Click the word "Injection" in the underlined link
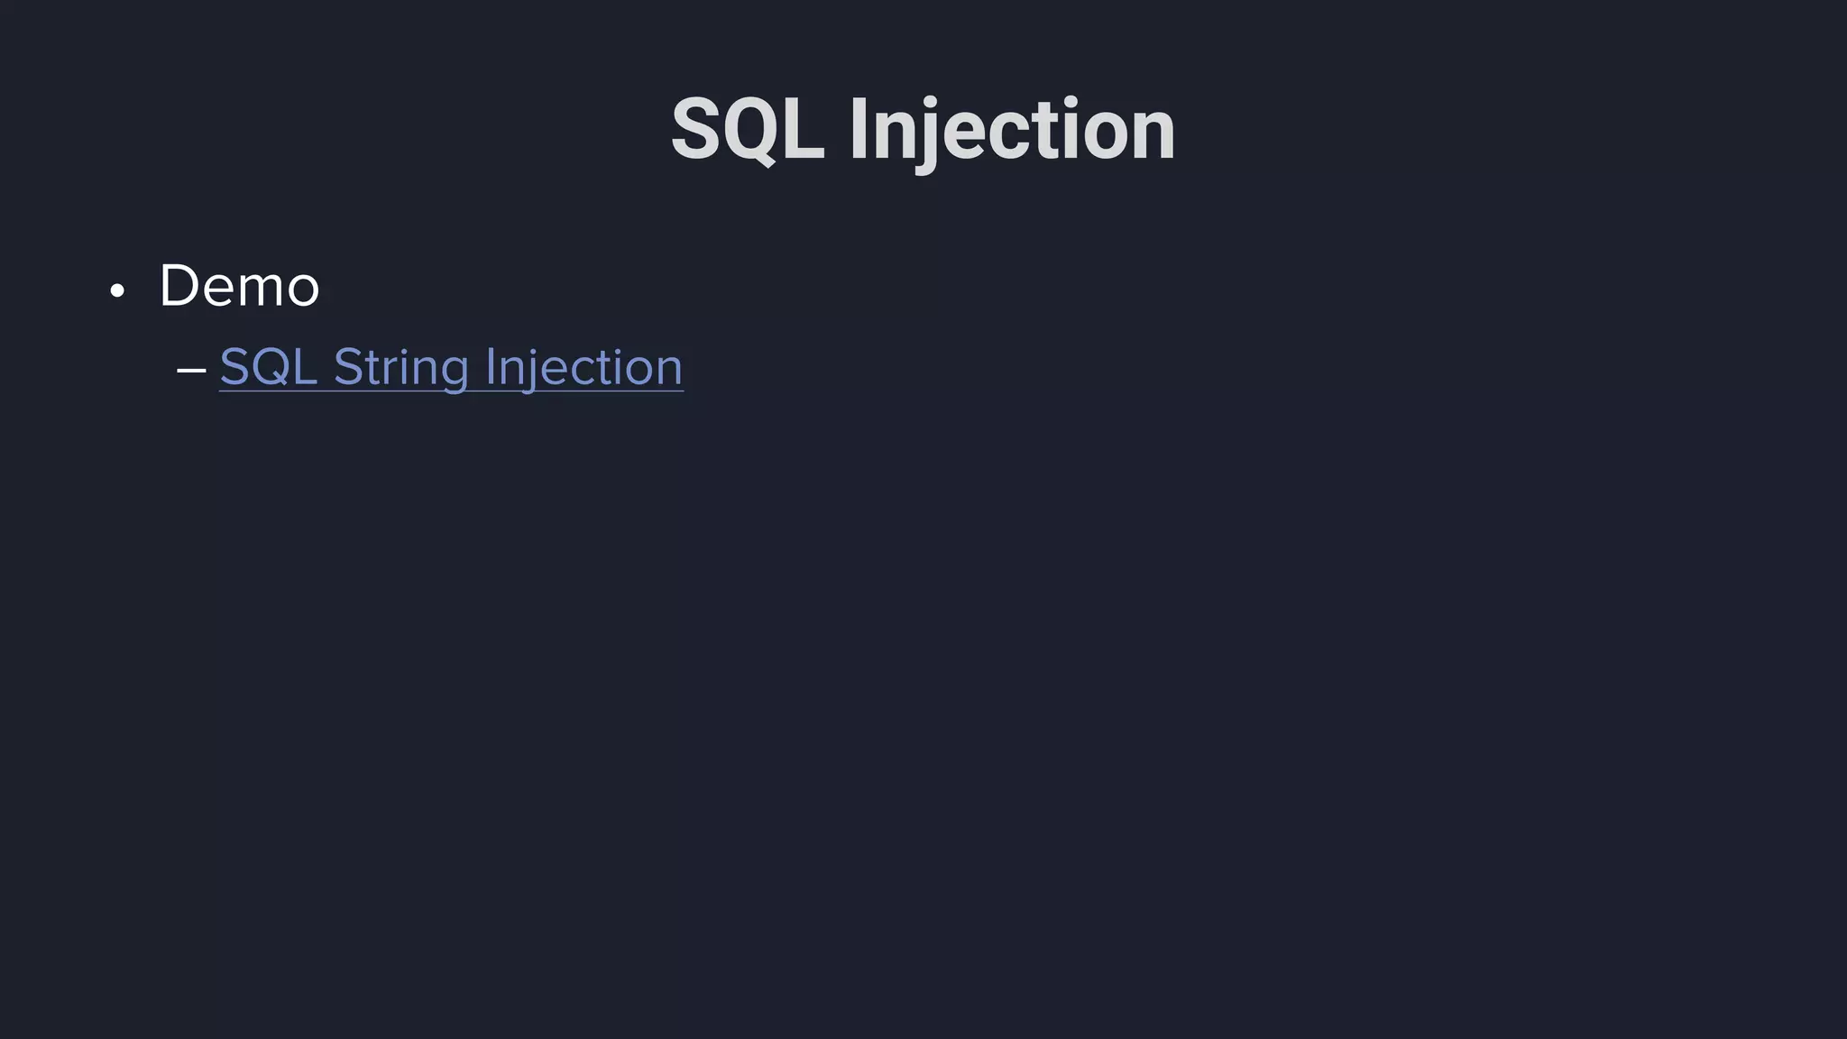This screenshot has width=1847, height=1039. [x=584, y=367]
